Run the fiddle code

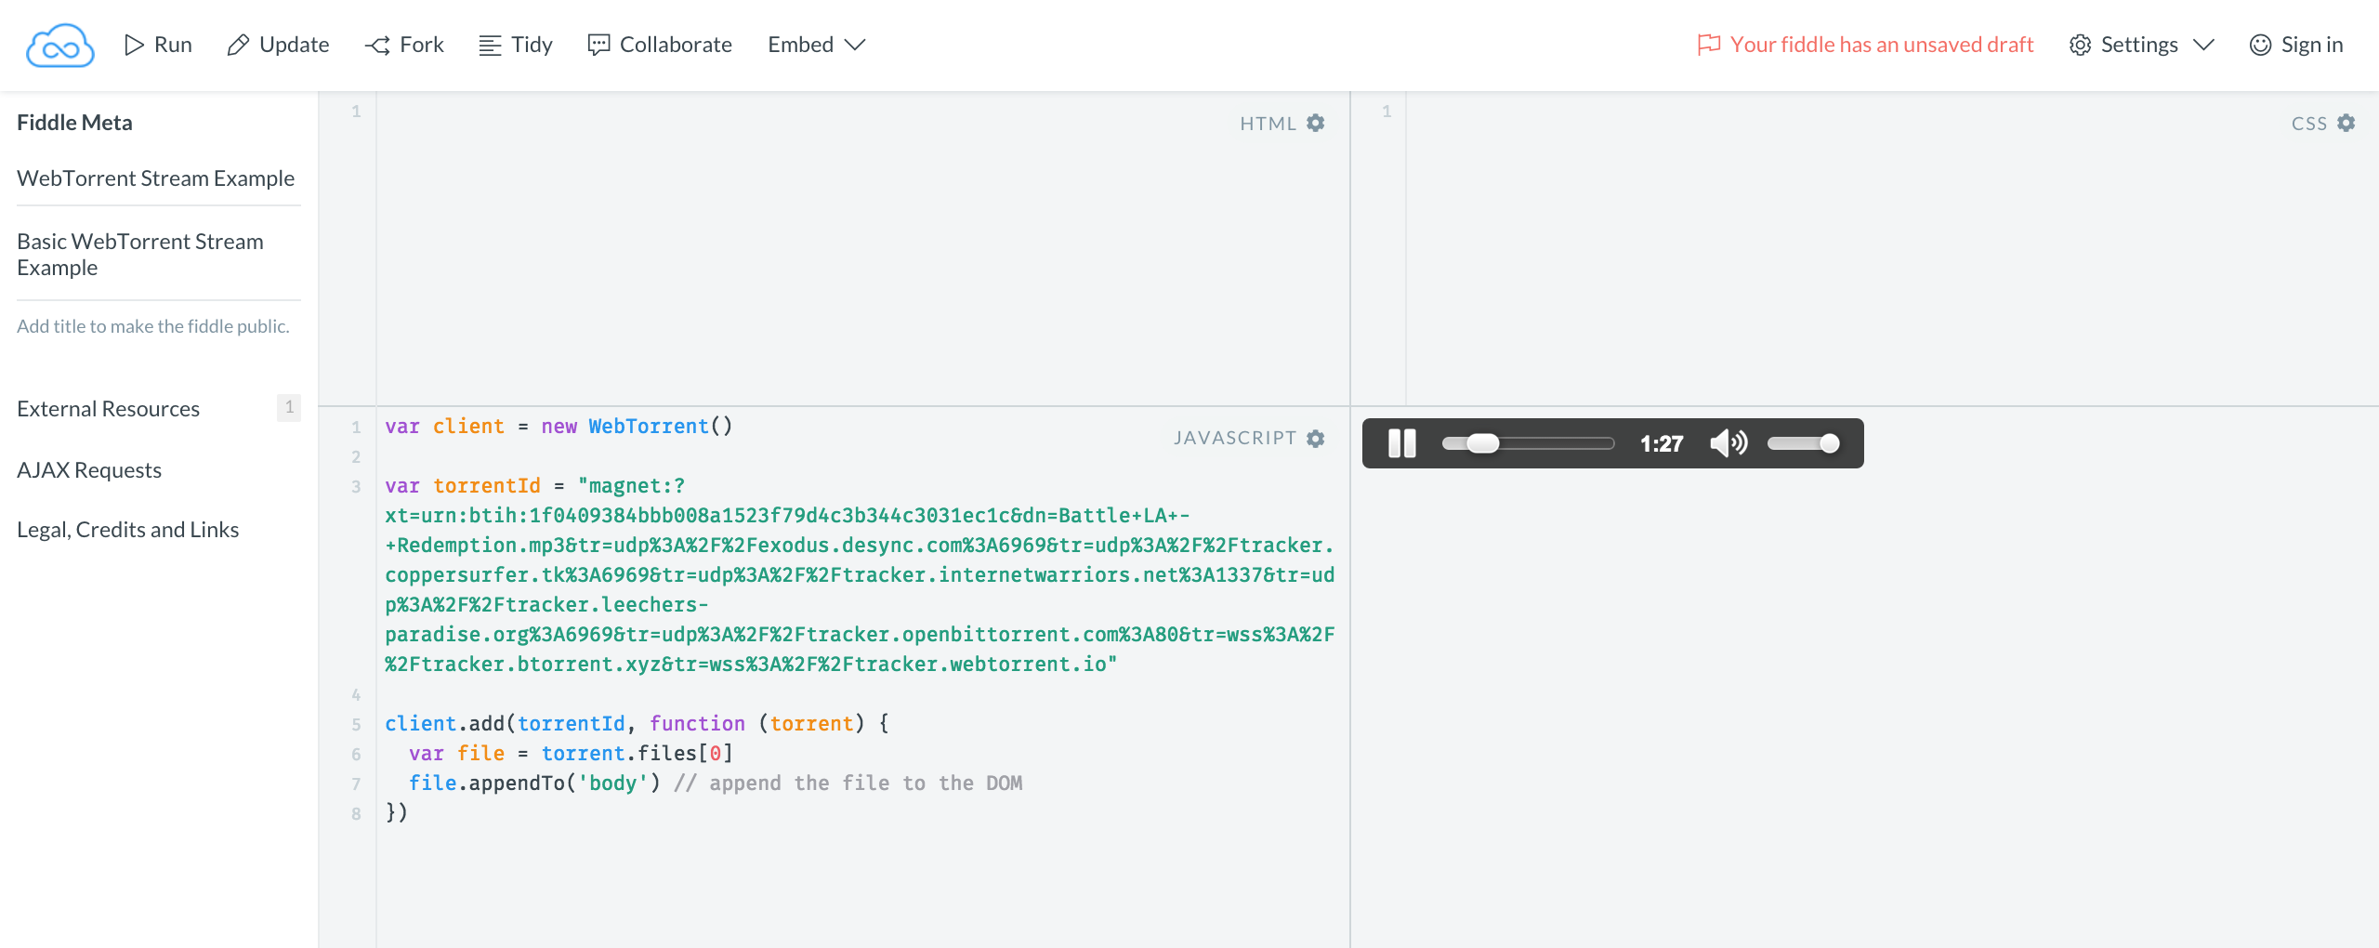coord(158,45)
